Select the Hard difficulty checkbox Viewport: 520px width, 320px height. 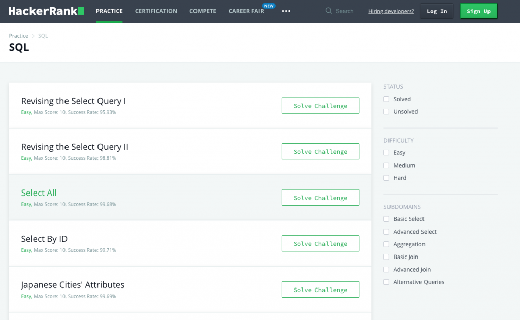(x=386, y=178)
